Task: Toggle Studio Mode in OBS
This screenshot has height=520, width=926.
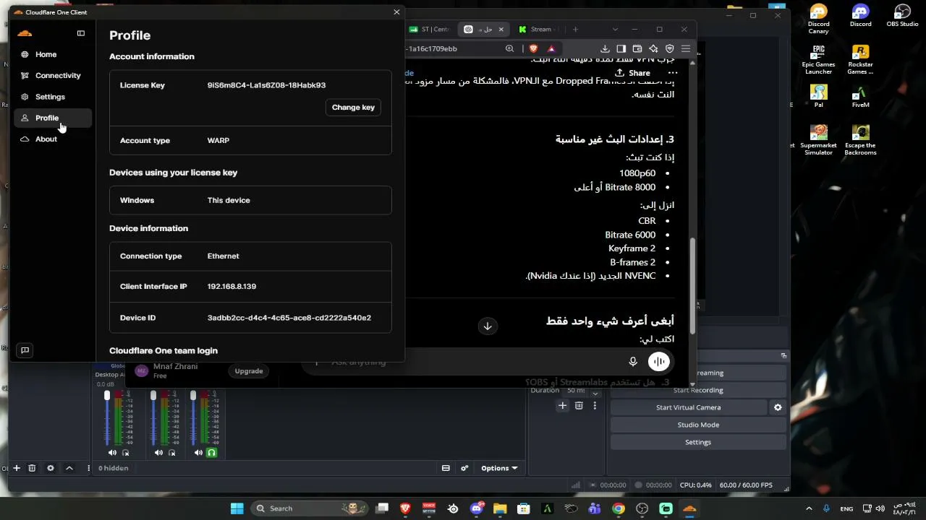Action: pos(698,425)
